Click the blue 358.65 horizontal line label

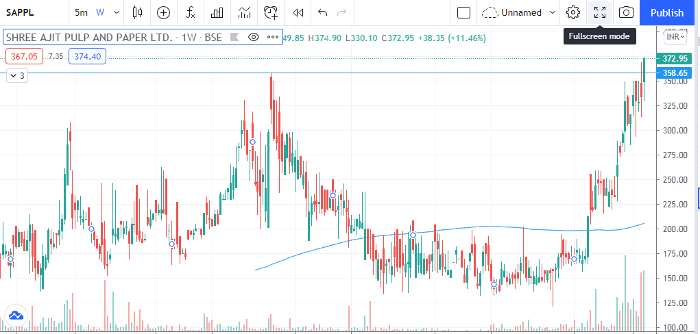pyautogui.click(x=675, y=73)
